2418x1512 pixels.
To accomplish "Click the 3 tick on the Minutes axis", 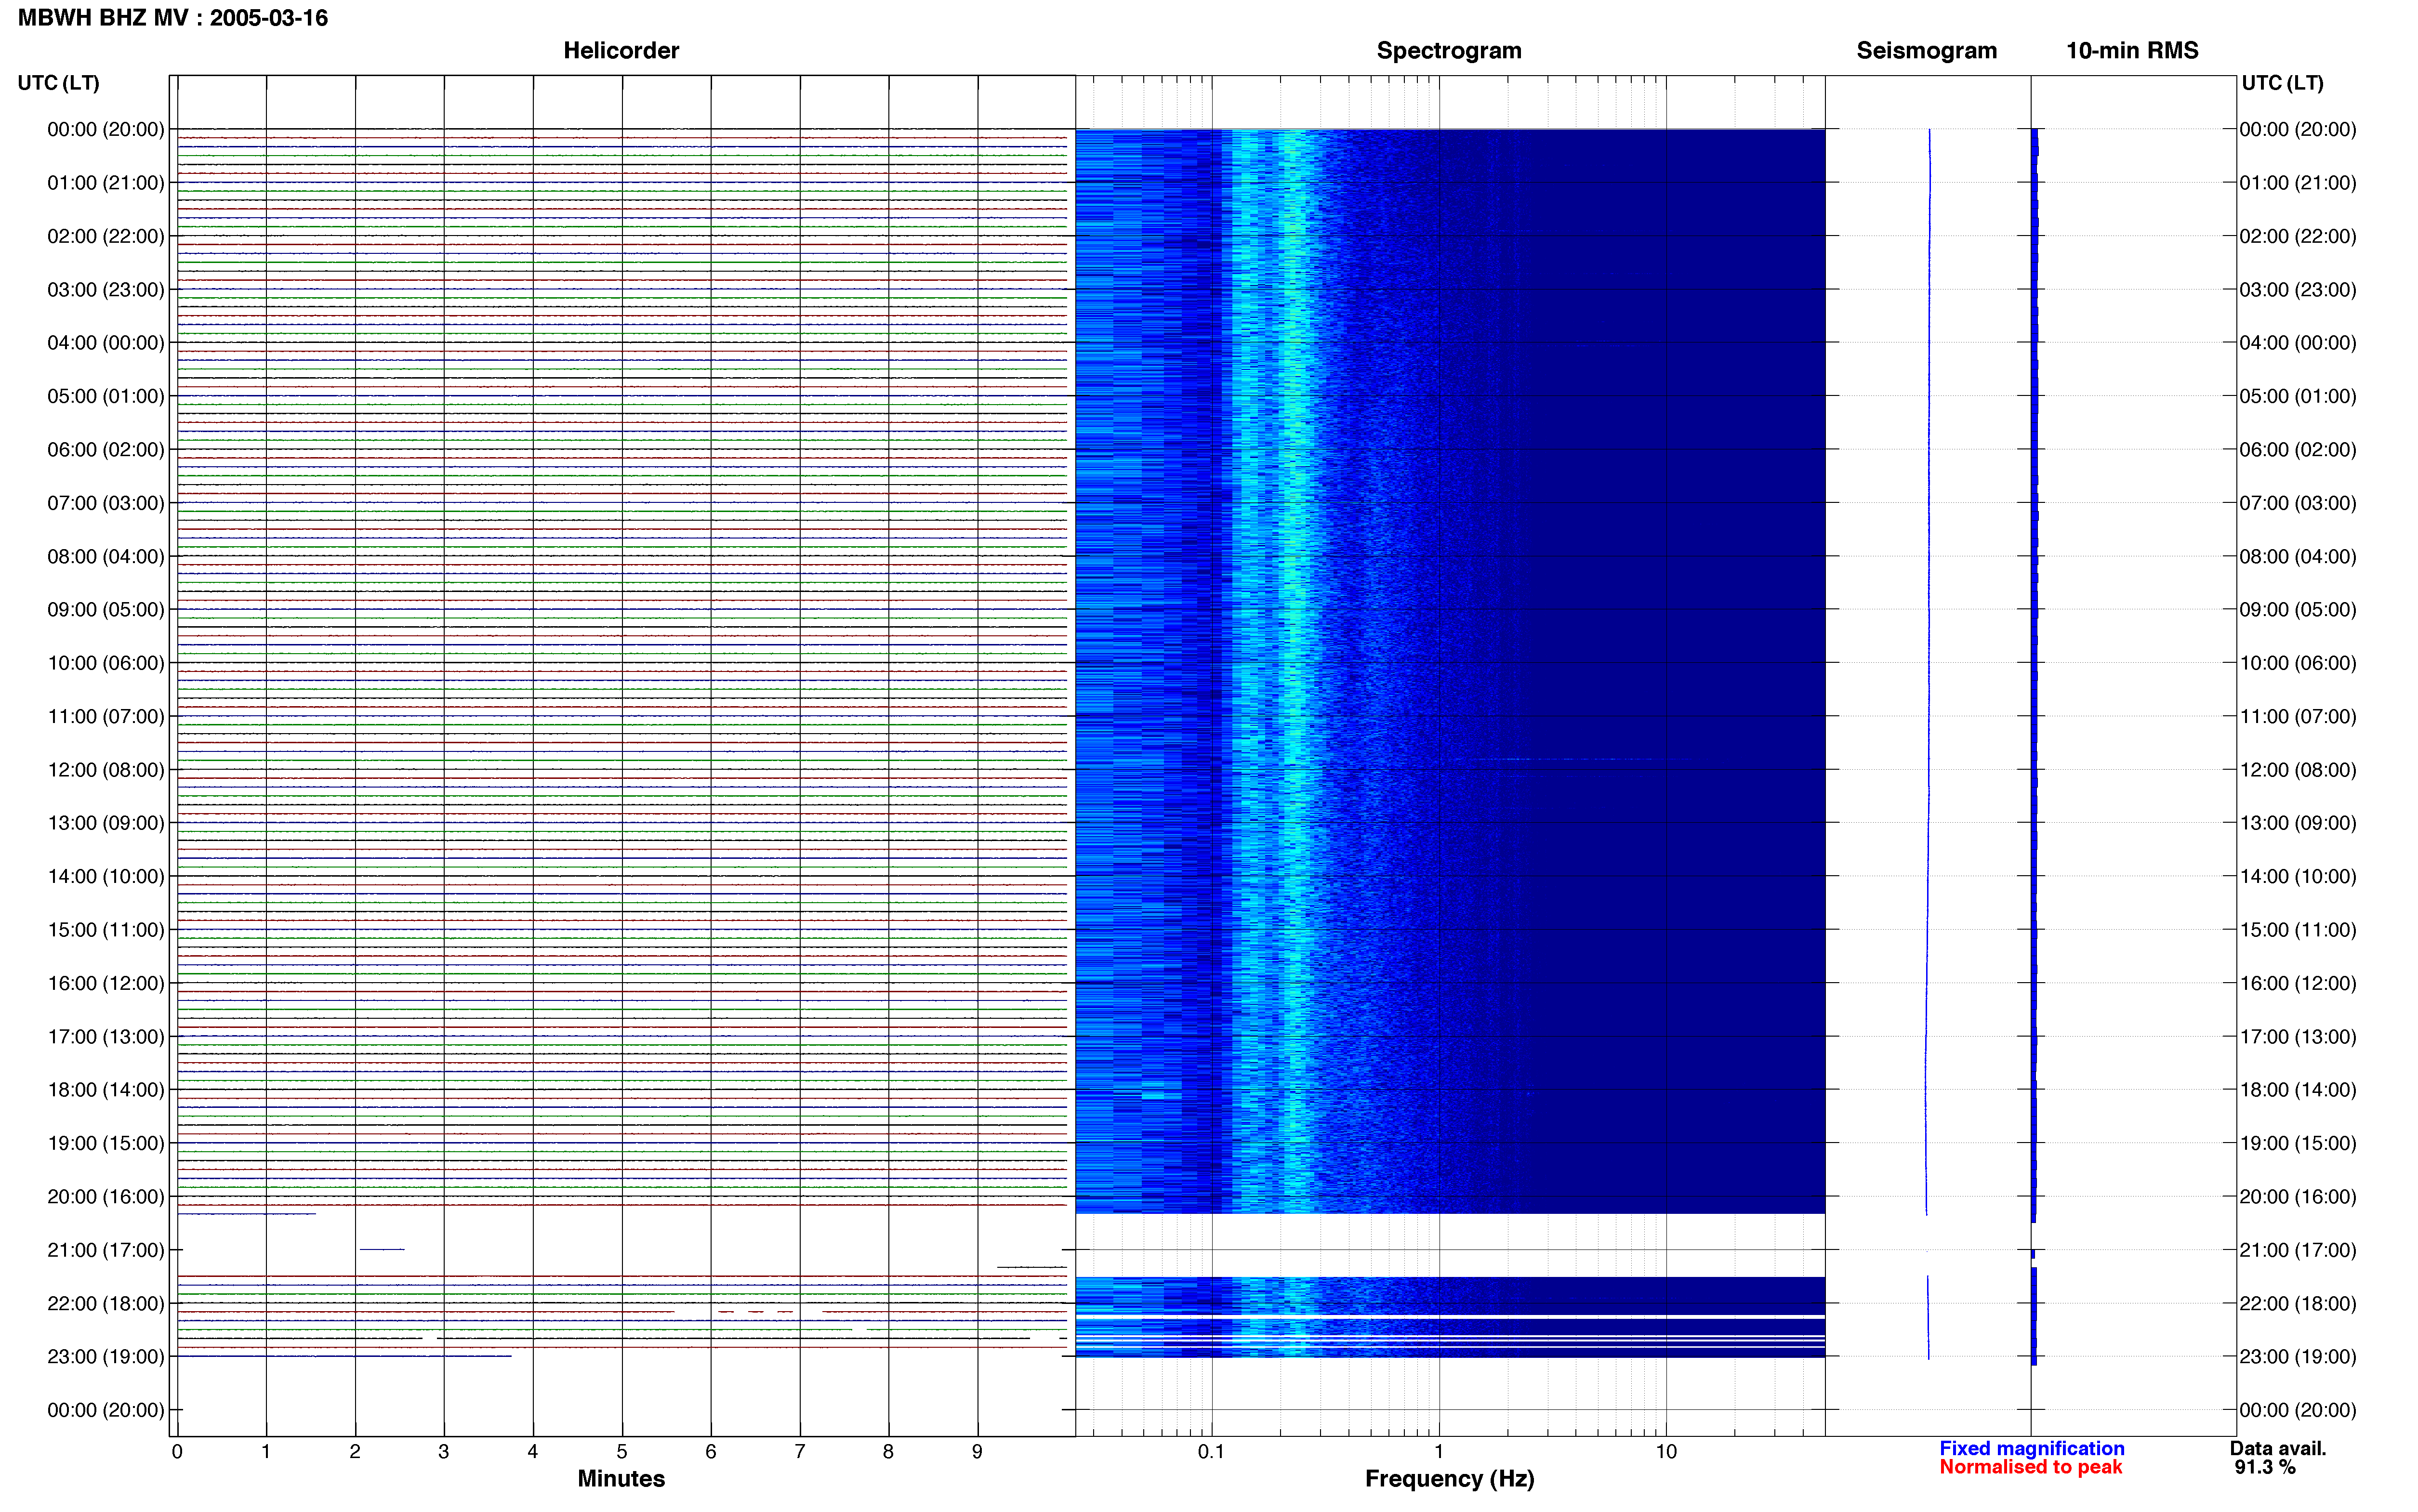I will 444,1451.
